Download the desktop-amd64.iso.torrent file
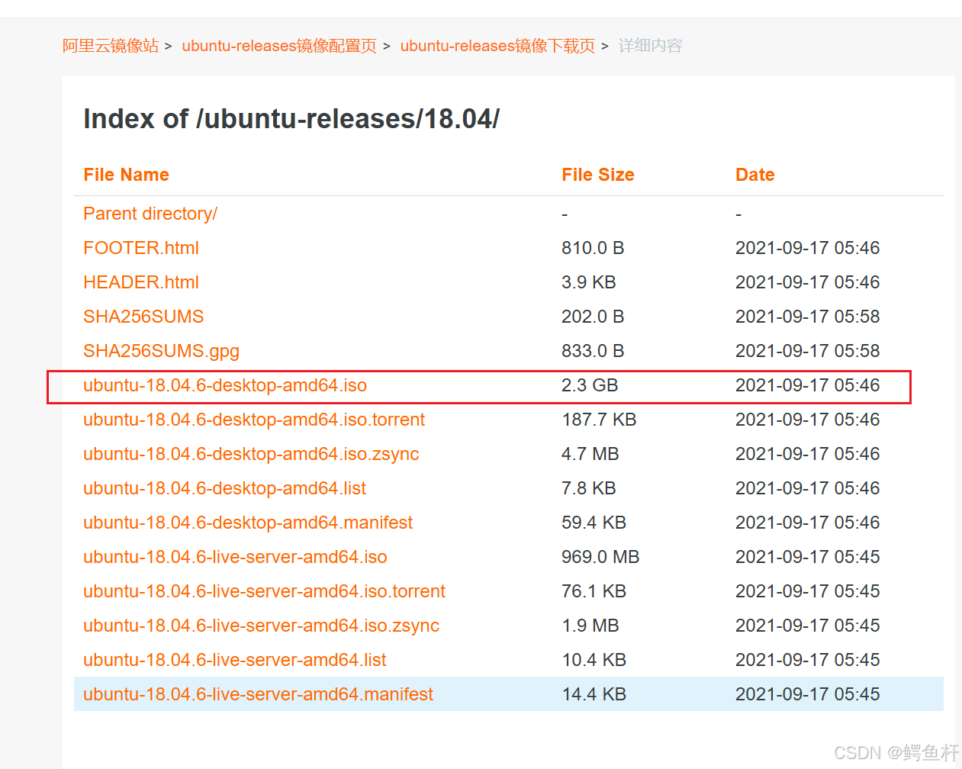 254,420
